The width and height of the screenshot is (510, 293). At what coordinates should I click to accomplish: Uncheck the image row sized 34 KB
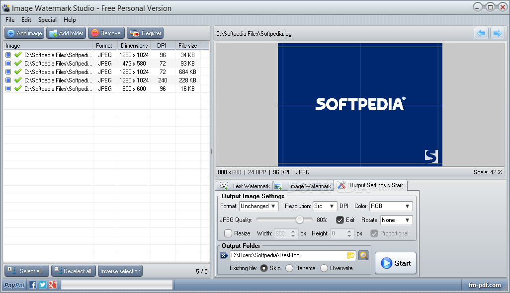click(x=8, y=55)
